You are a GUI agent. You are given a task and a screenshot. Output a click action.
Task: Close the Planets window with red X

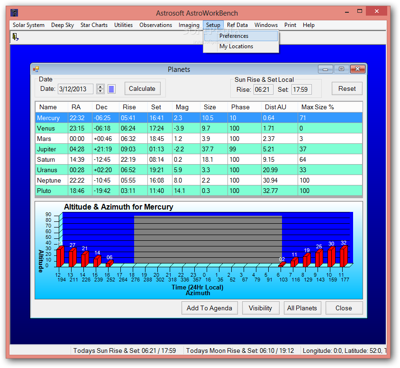[x=358, y=69]
